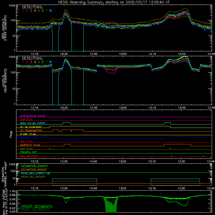Screen dimensions: 215x215
Task: Click 12:15 tick label under rear segments plot
Action: [34, 108]
